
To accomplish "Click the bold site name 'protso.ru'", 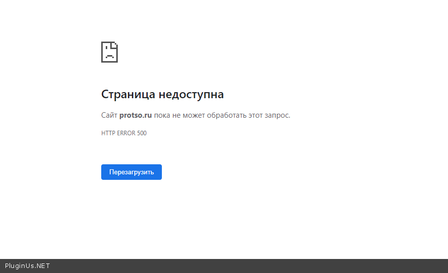I will tap(135, 115).
